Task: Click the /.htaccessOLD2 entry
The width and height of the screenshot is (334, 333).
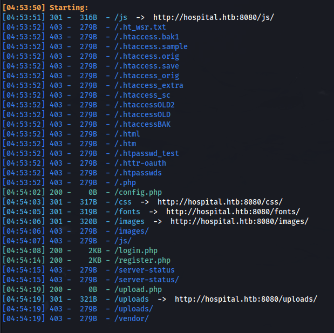Action: pos(145,105)
